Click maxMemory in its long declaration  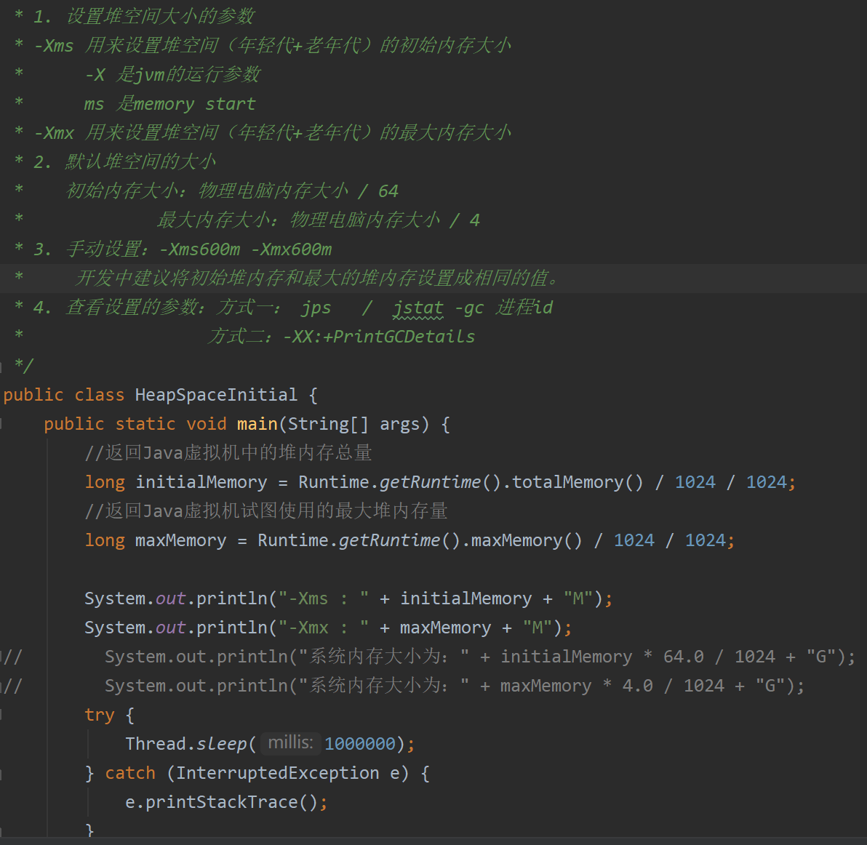[x=181, y=540]
